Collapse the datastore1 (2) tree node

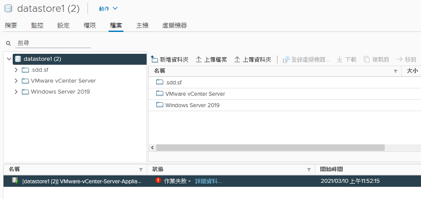pos(9,59)
